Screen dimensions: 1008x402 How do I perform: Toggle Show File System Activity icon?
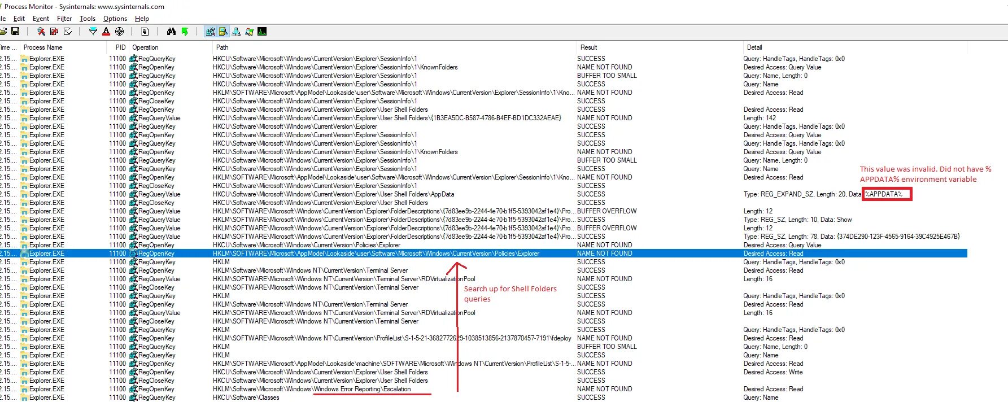tap(223, 32)
